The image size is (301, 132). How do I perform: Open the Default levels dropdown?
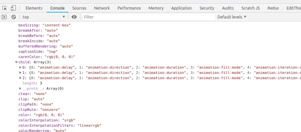(x=232, y=17)
